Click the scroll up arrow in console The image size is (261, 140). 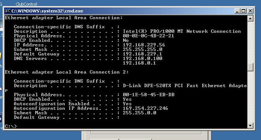(250, 18)
